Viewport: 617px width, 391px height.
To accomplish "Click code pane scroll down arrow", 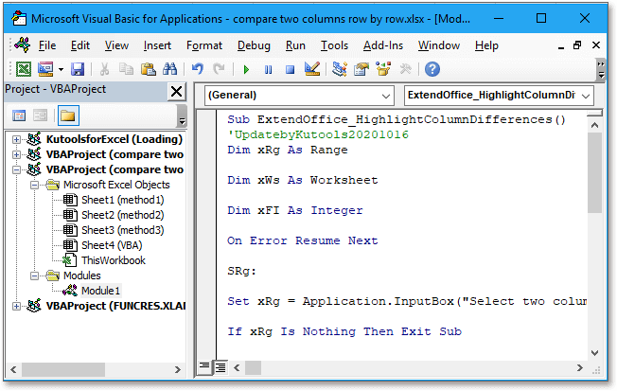I will pyautogui.click(x=594, y=353).
